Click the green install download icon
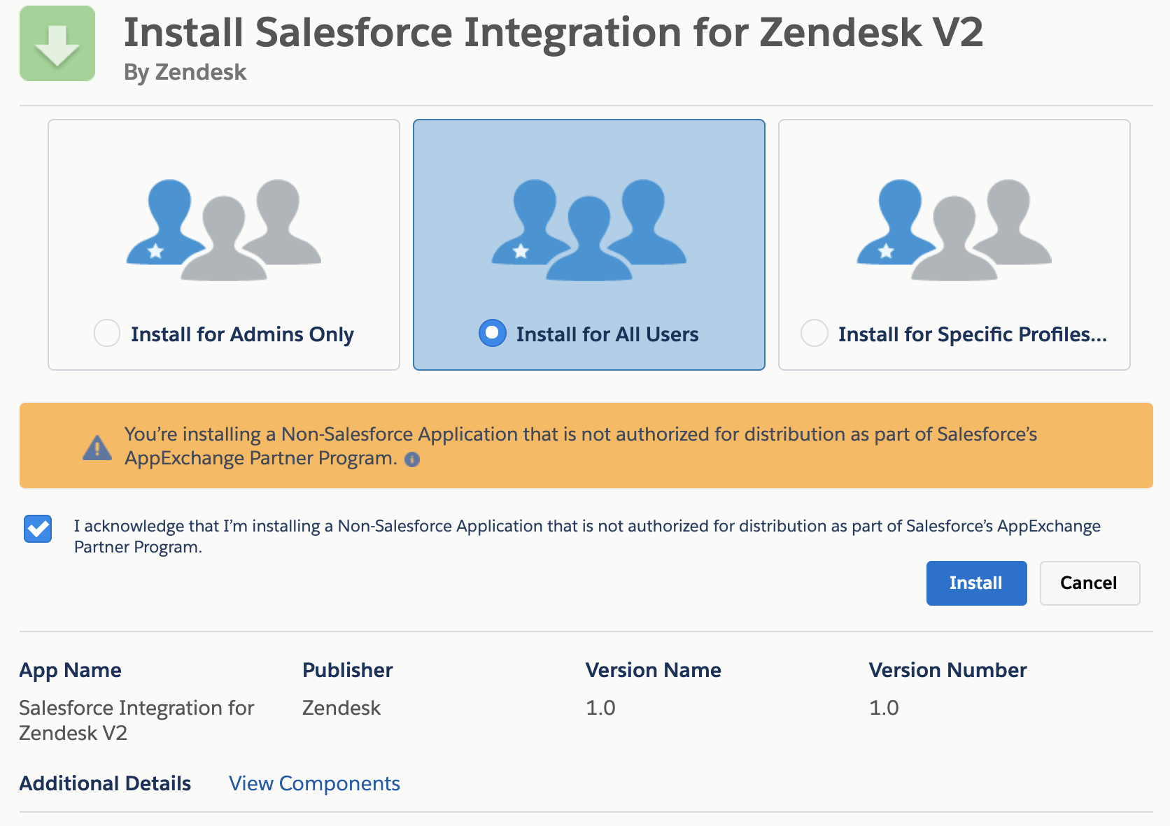The width and height of the screenshot is (1170, 826). click(57, 43)
